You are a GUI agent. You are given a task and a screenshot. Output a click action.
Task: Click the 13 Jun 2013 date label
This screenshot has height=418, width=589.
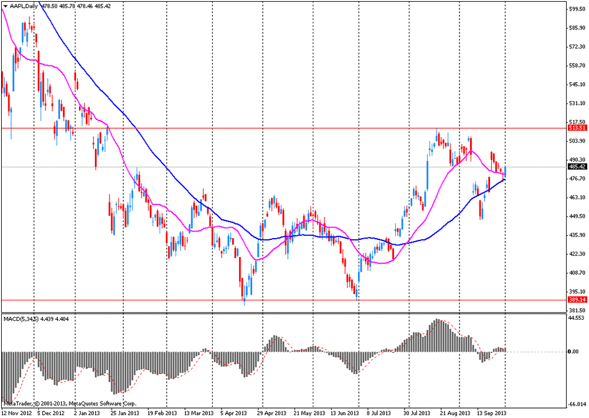point(344,413)
